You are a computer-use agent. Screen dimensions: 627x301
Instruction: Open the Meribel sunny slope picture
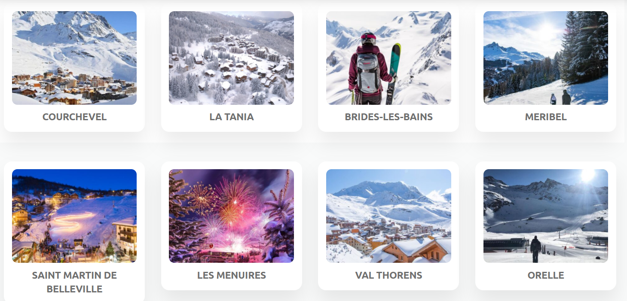point(545,58)
